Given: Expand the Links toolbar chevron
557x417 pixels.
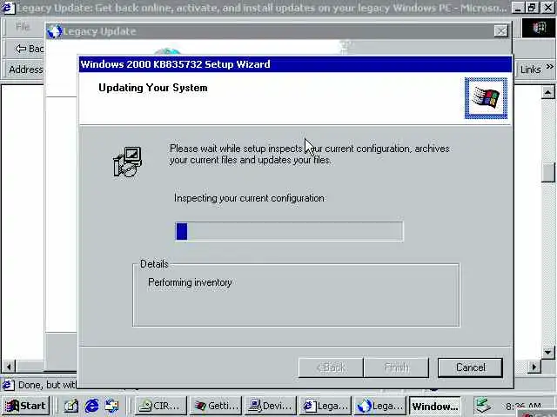Looking at the screenshot, I should pyautogui.click(x=549, y=67).
